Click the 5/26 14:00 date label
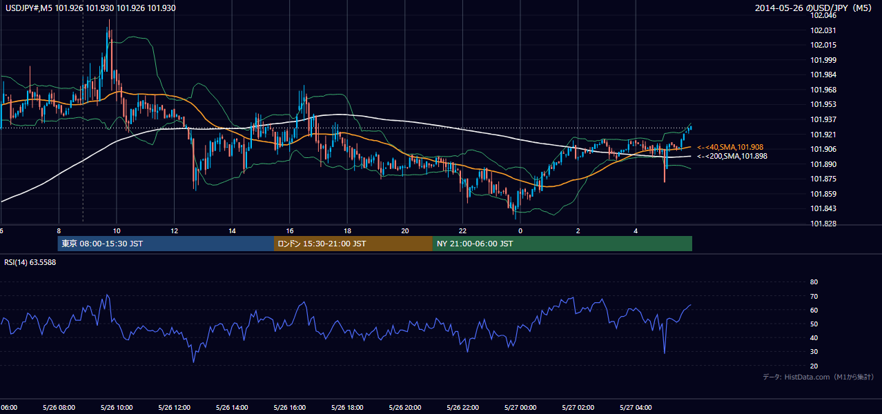 pos(232,408)
